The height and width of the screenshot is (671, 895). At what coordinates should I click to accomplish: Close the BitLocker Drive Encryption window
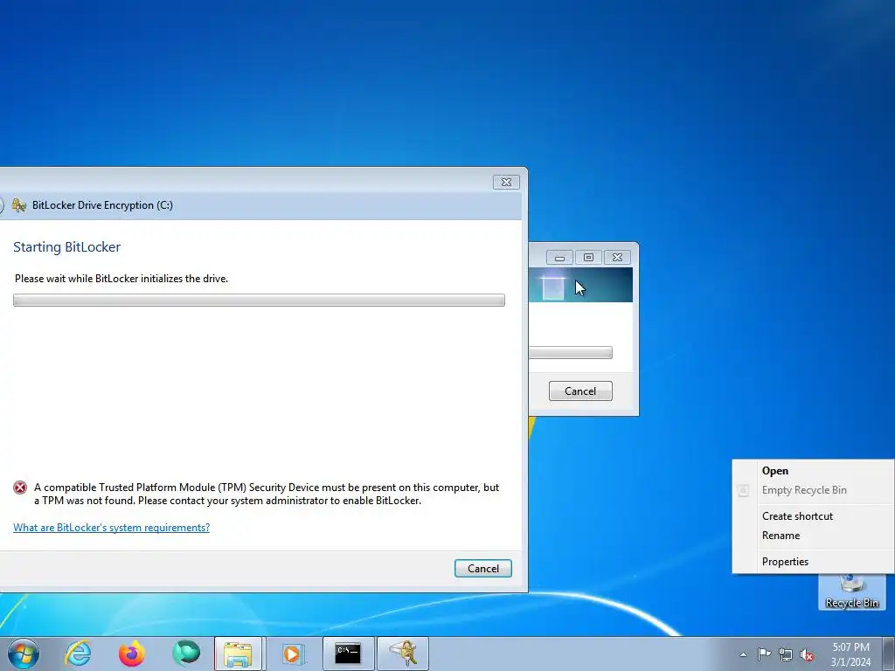point(506,182)
